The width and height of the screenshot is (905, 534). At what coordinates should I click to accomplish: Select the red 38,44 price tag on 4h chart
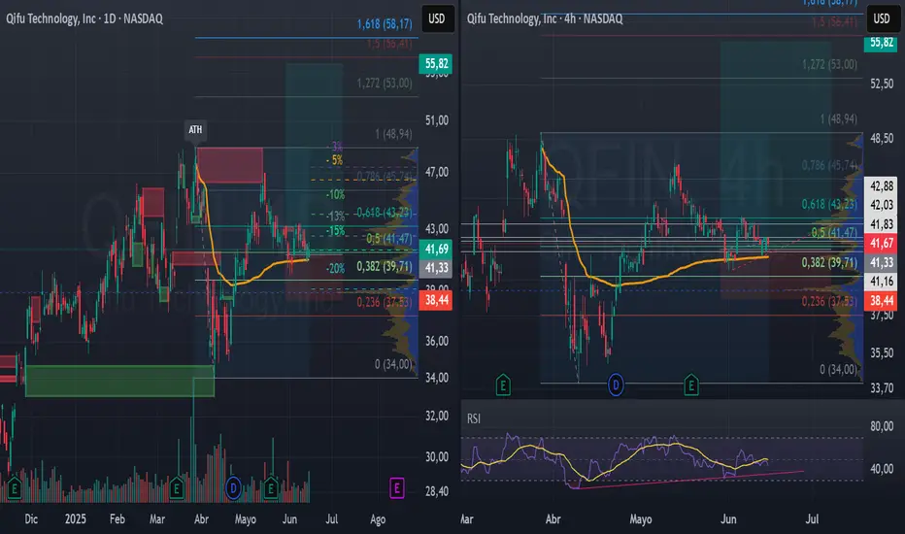tap(881, 300)
